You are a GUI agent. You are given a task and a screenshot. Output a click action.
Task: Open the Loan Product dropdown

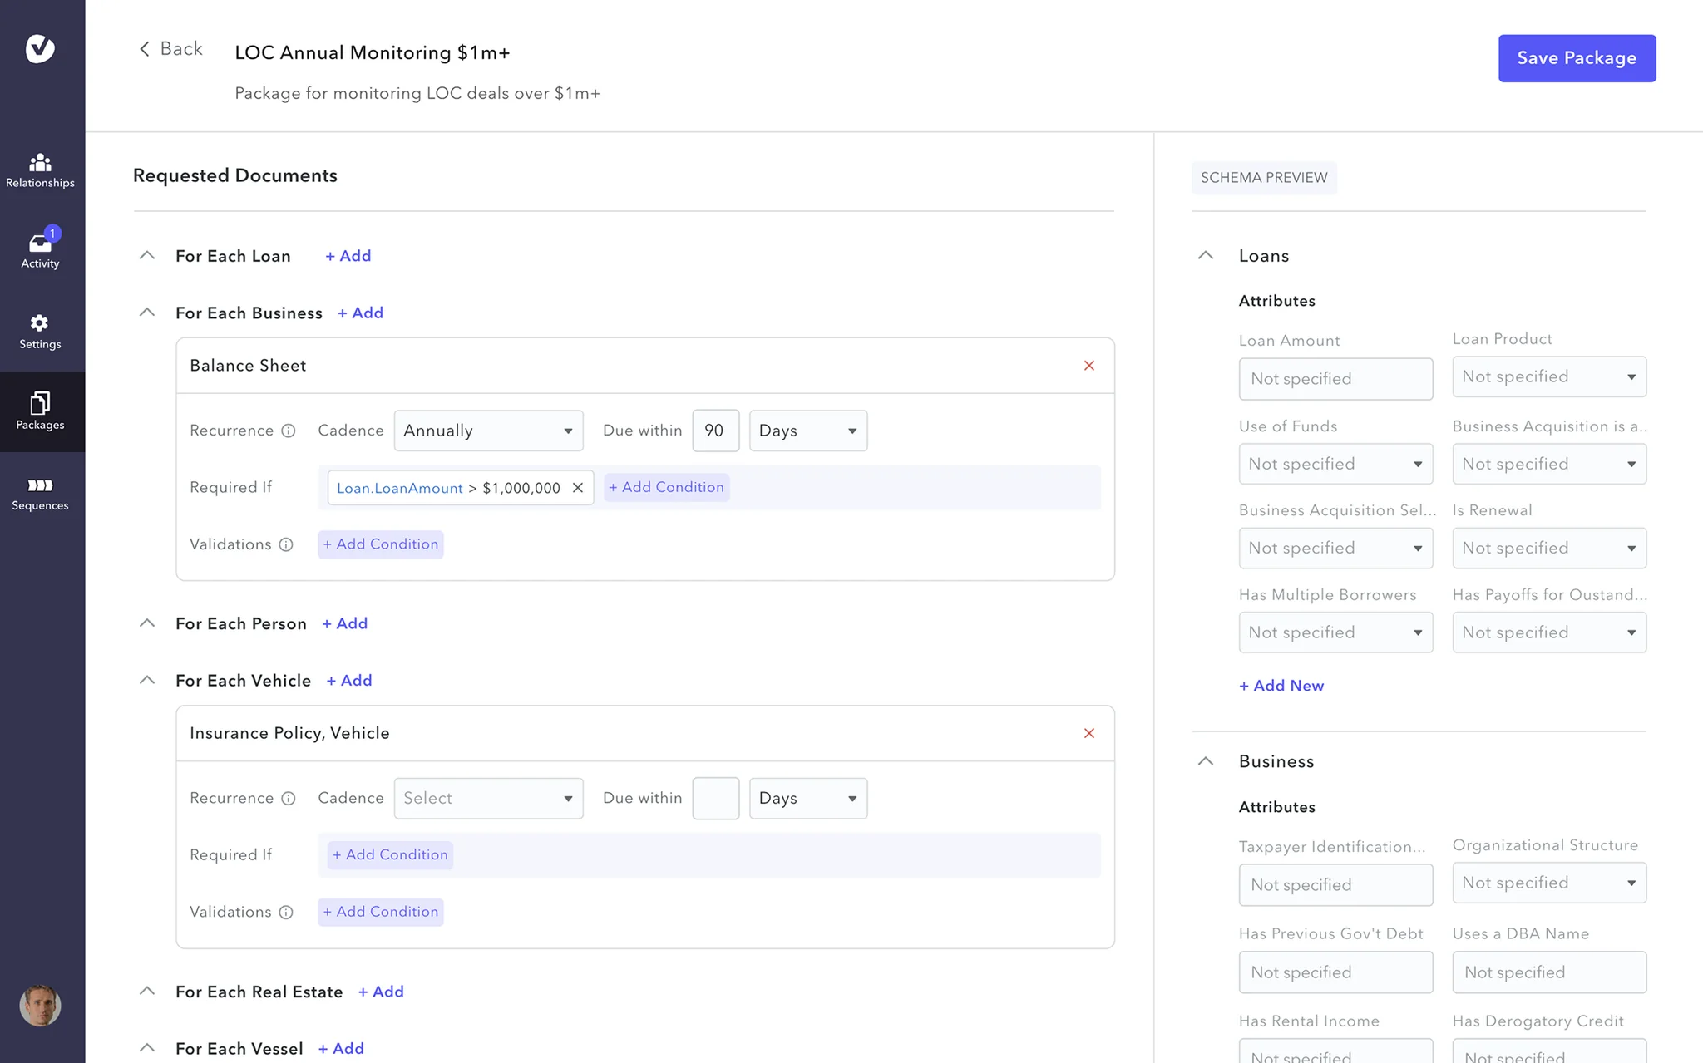1549,376
